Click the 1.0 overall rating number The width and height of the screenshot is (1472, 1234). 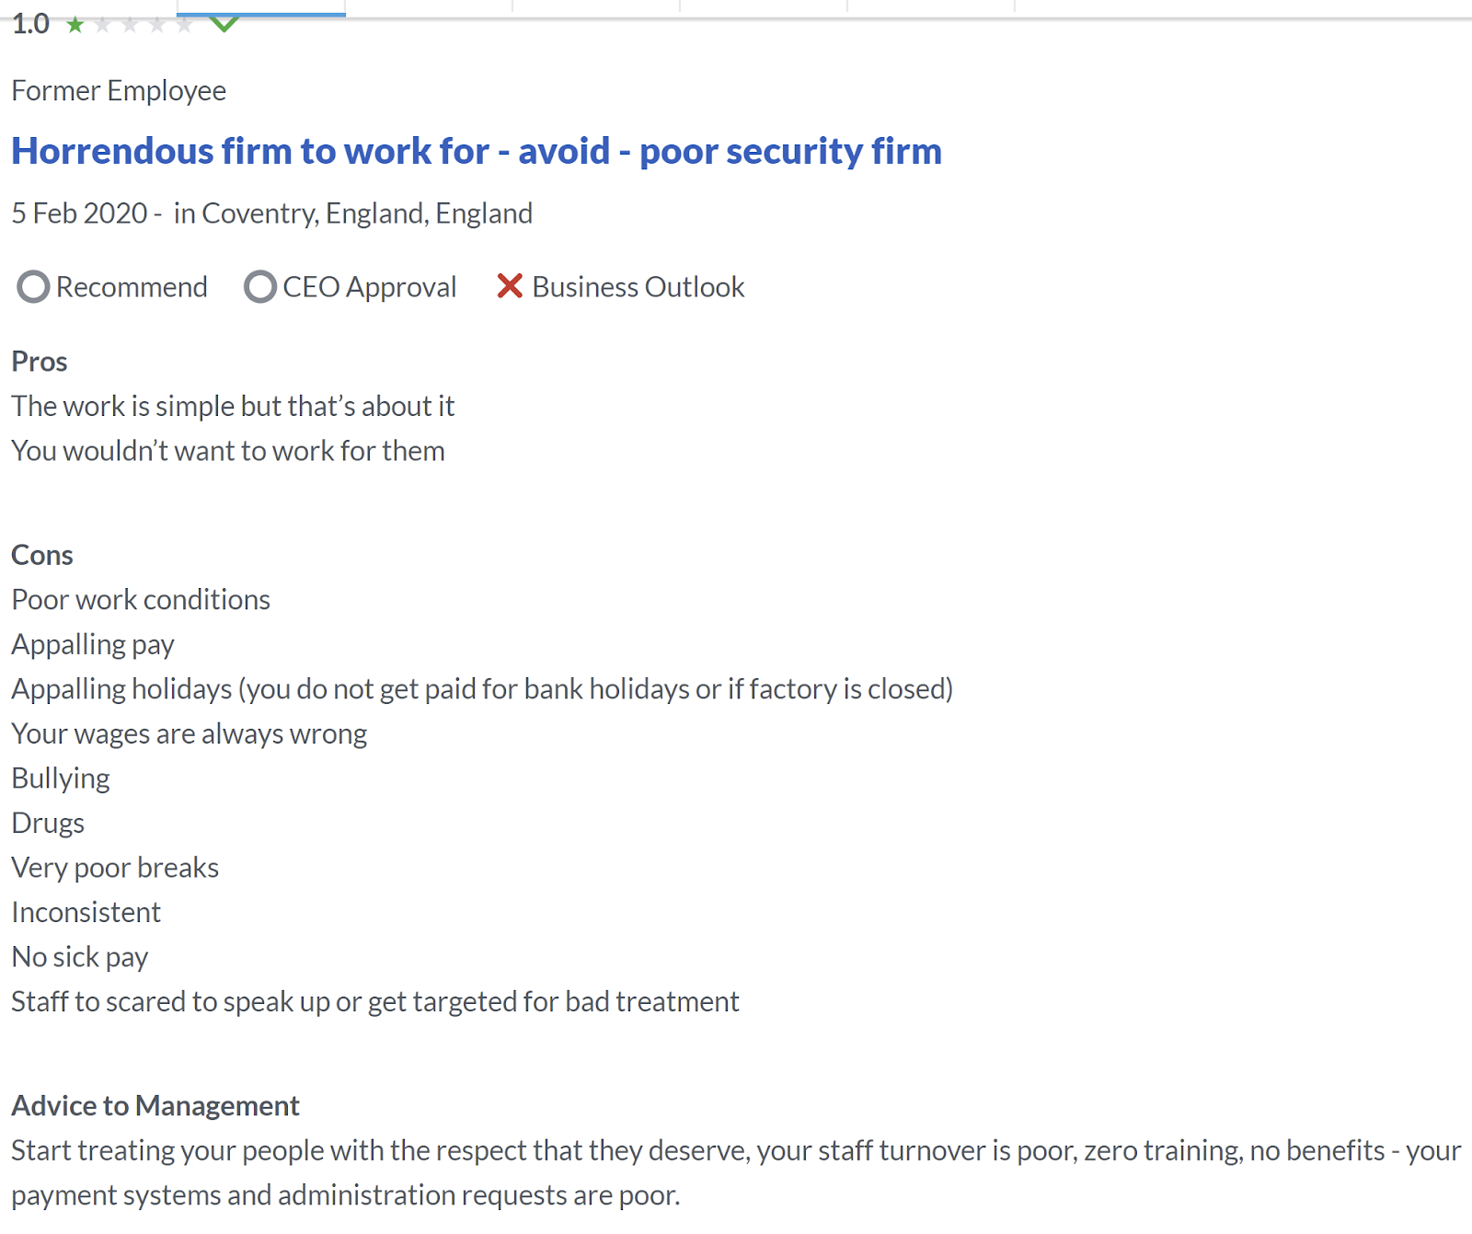click(x=30, y=24)
